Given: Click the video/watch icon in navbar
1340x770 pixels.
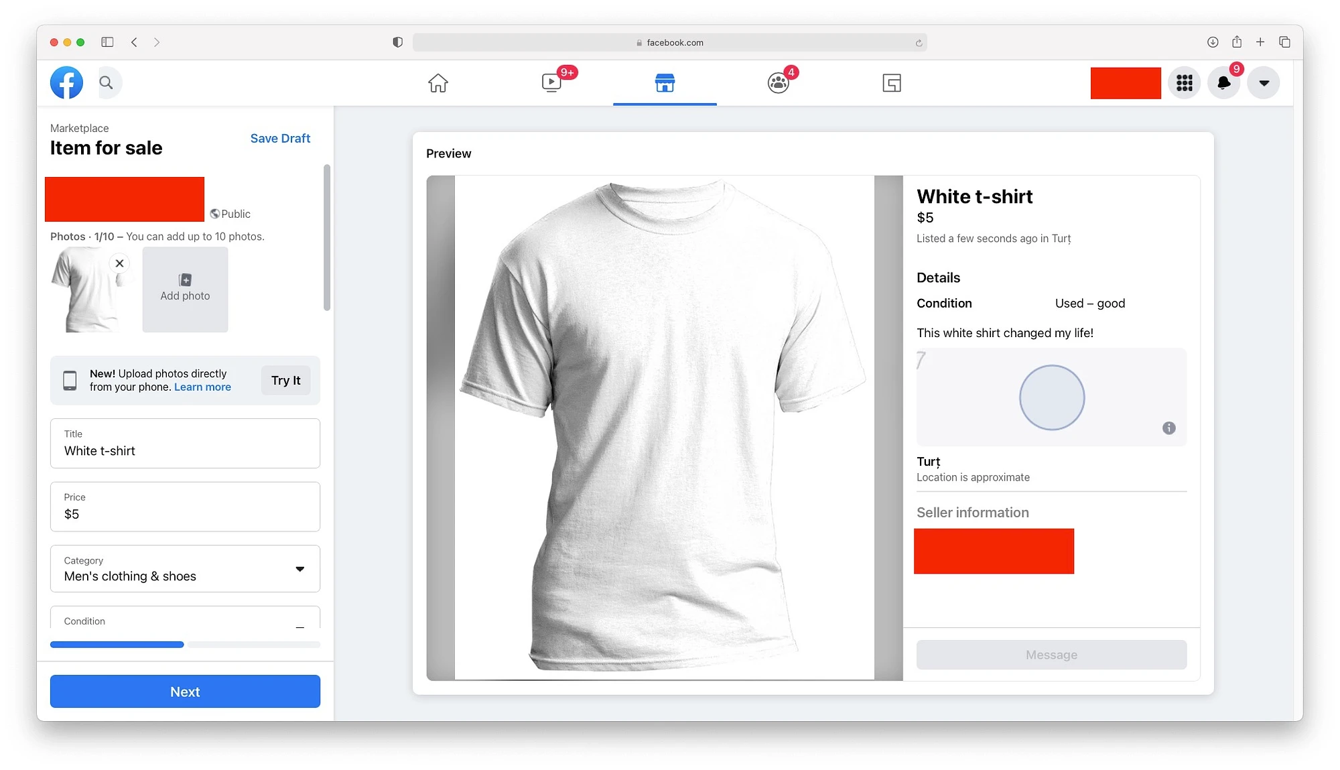Looking at the screenshot, I should tap(550, 83).
